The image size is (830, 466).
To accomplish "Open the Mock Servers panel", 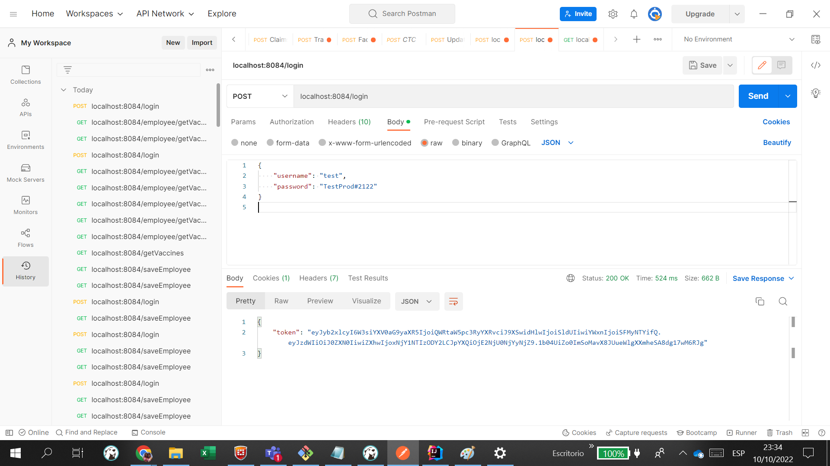I will click(x=25, y=173).
